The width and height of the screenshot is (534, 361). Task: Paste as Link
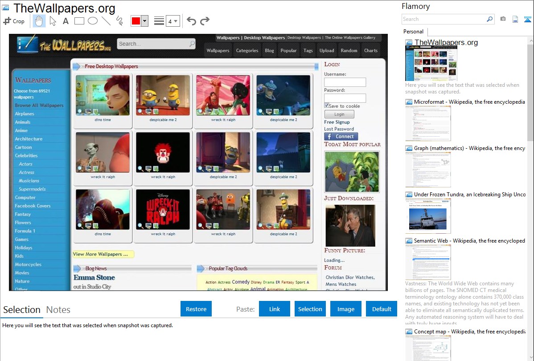pos(275,309)
